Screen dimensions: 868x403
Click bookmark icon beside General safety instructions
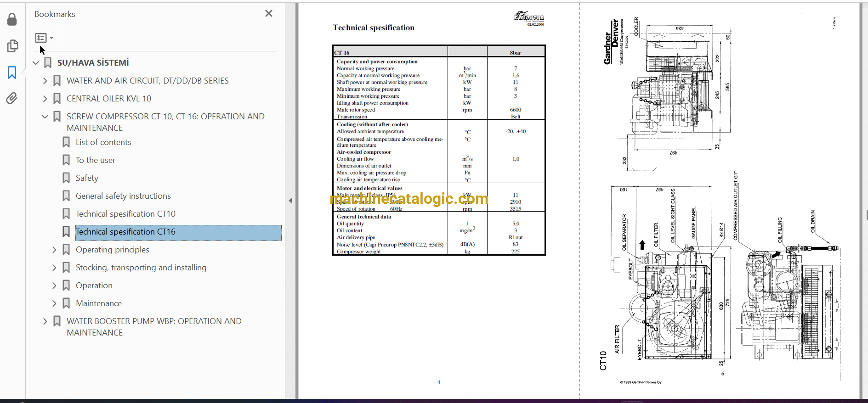[x=66, y=196]
